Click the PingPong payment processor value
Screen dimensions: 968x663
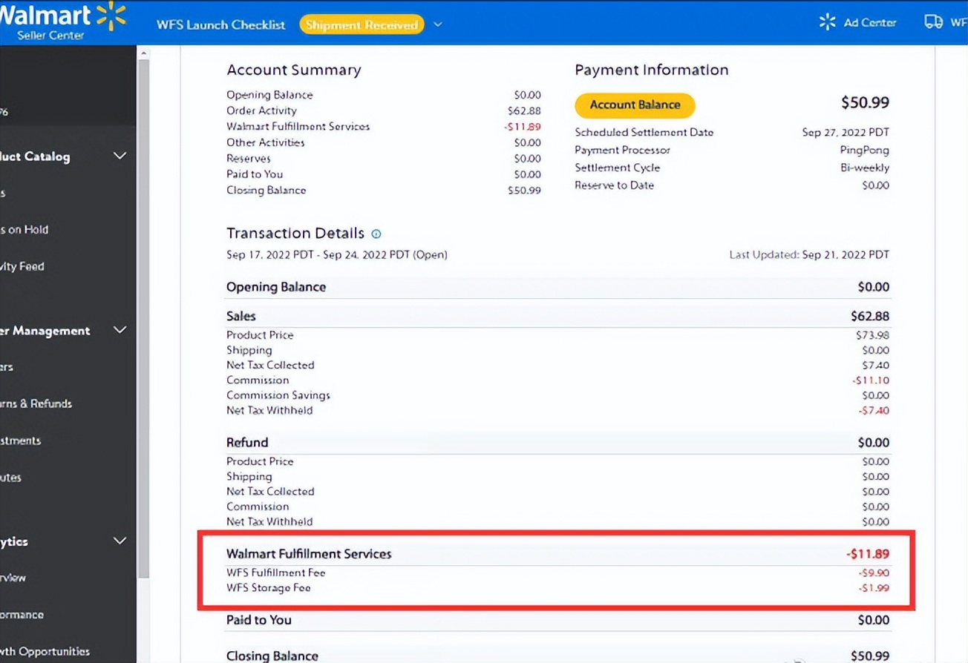pyautogui.click(x=865, y=150)
